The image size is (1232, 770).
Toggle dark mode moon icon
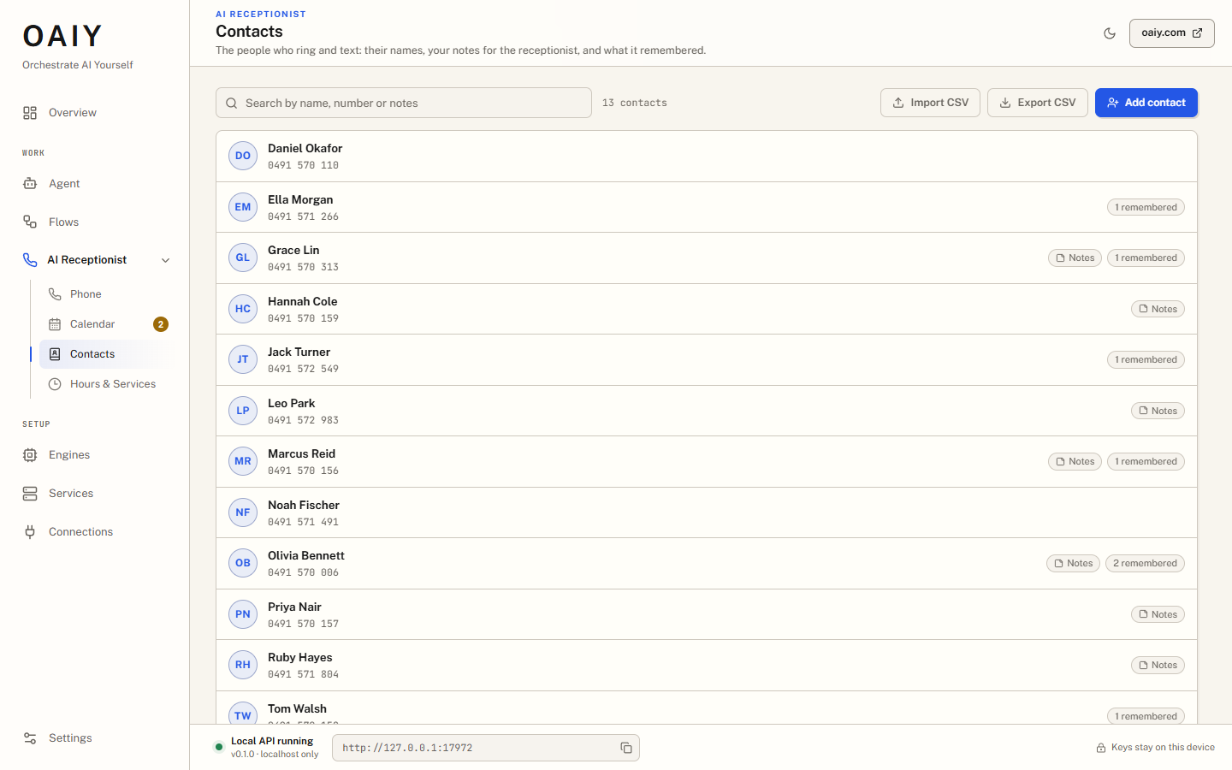pyautogui.click(x=1110, y=33)
